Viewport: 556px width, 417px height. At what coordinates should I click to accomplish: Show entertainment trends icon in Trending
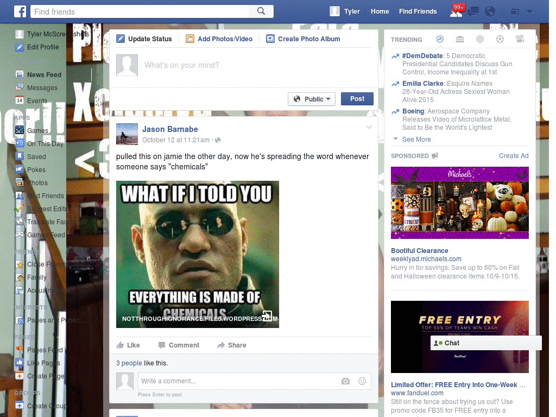520,39
